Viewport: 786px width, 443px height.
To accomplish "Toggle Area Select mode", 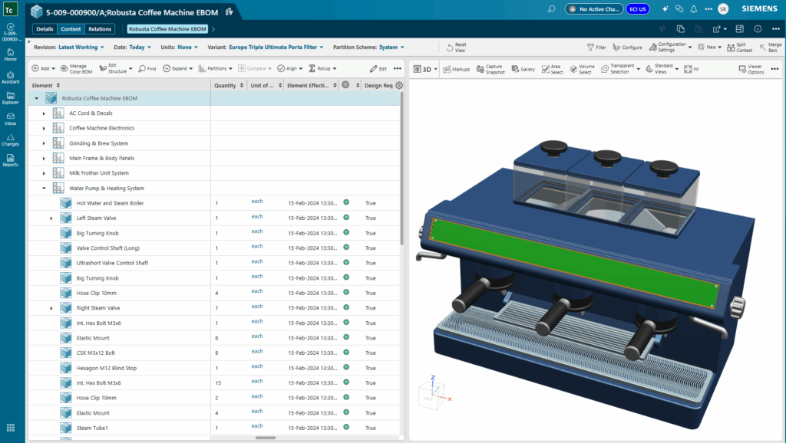I will click(x=544, y=69).
